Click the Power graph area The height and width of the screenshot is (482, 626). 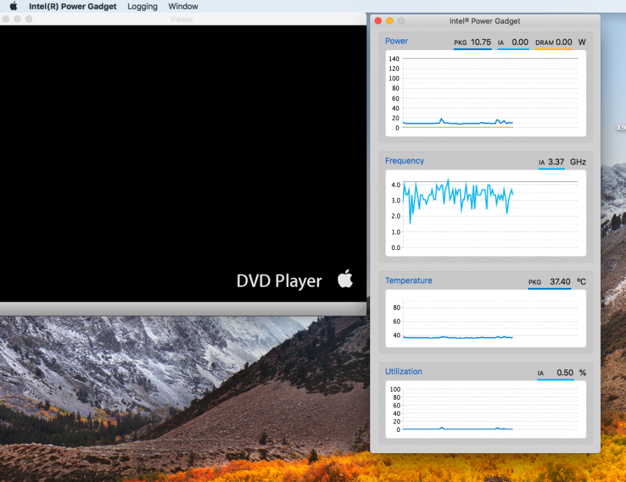click(485, 93)
